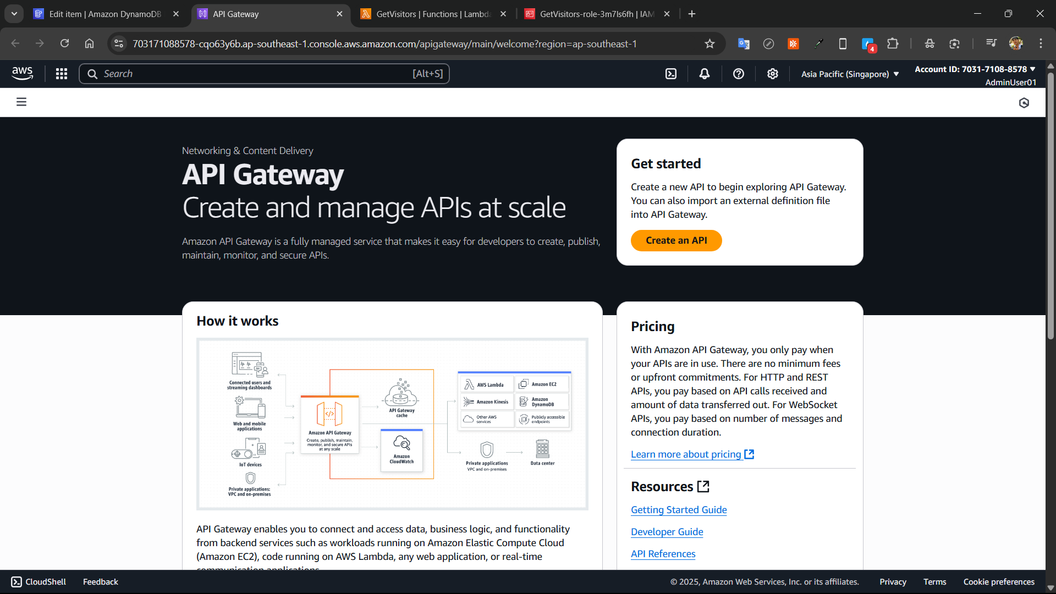Reload the current page
This screenshot has width=1056, height=594.
(x=64, y=43)
